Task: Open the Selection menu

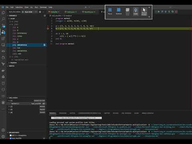Action: pos(19,7)
